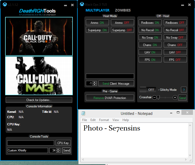195x165 pixels.
Task: Click Check for Updates button
Action: tap(39, 100)
